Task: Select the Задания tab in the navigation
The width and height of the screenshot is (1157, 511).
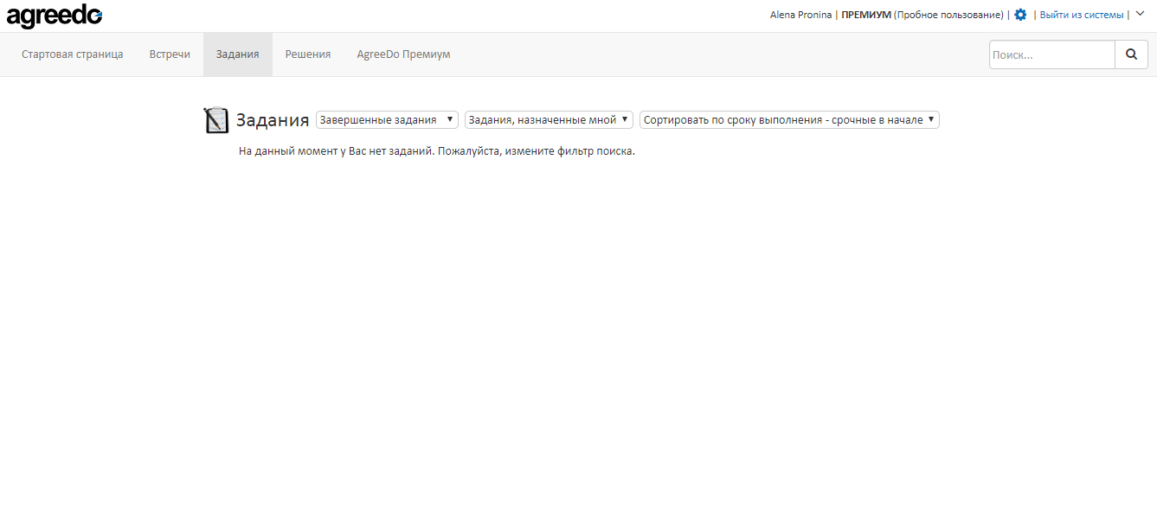Action: coord(238,54)
